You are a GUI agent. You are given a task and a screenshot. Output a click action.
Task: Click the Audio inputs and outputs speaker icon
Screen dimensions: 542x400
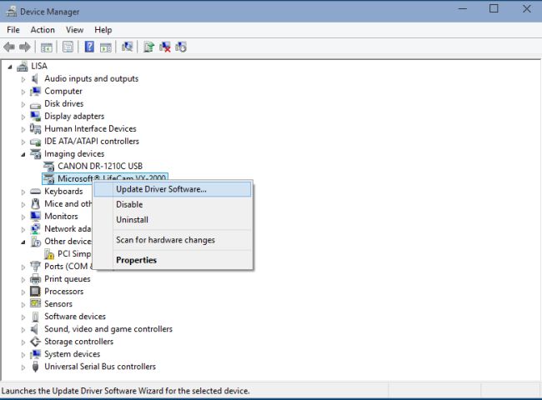(34, 79)
